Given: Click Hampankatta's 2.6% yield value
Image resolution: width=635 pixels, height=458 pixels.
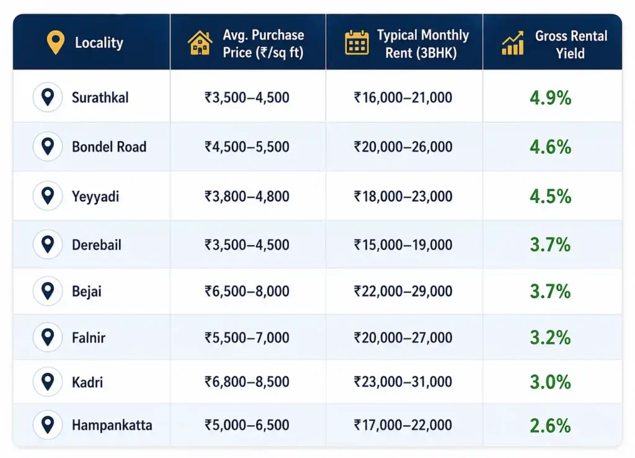Looking at the screenshot, I should [551, 426].
